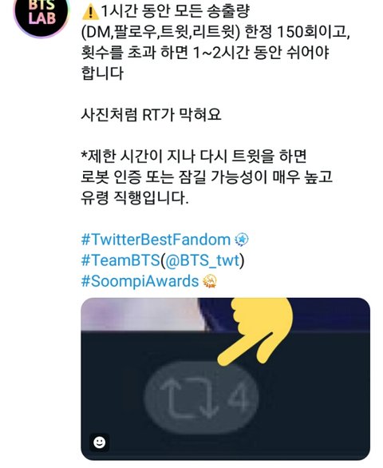Click the yellow warning triangle emoji

(x=90, y=13)
